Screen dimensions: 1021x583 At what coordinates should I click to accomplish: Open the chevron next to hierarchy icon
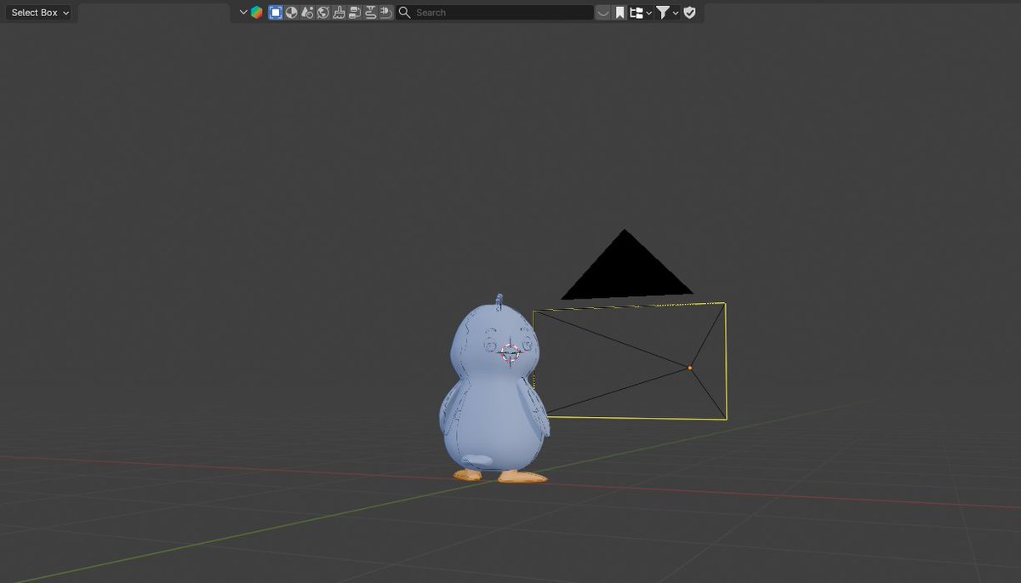(649, 13)
